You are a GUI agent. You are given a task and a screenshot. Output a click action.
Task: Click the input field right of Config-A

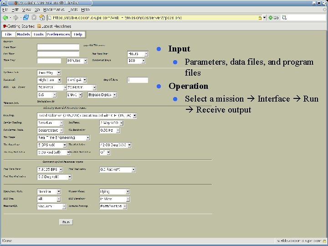(138, 80)
